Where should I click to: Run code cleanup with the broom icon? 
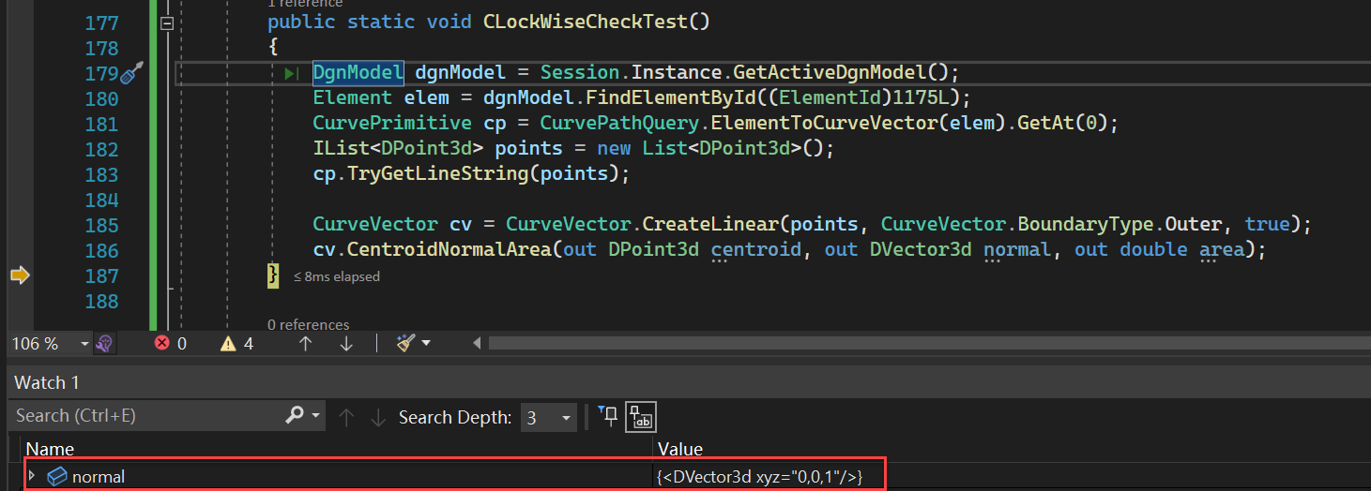pos(405,344)
